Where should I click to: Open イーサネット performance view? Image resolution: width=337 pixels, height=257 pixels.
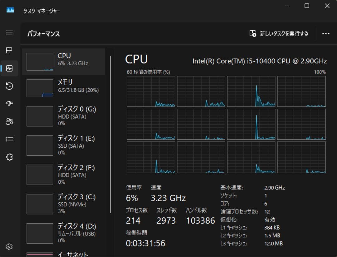[64, 254]
